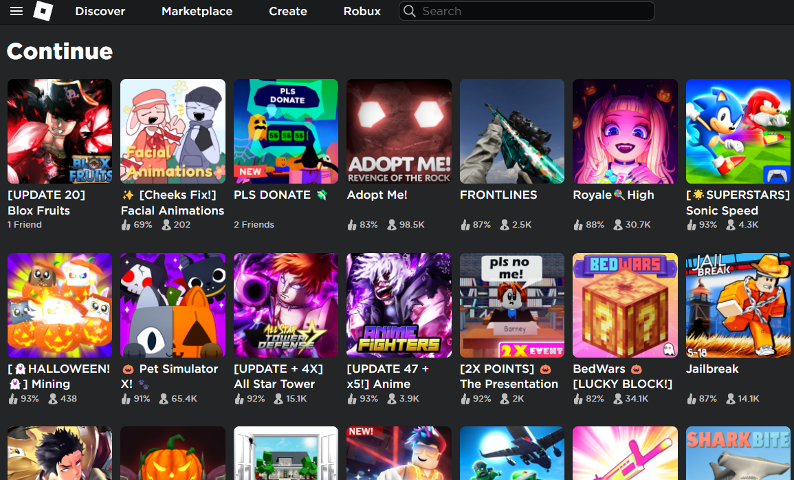Open the BedWars lucky block thumbnail
The height and width of the screenshot is (480, 794).
point(626,305)
